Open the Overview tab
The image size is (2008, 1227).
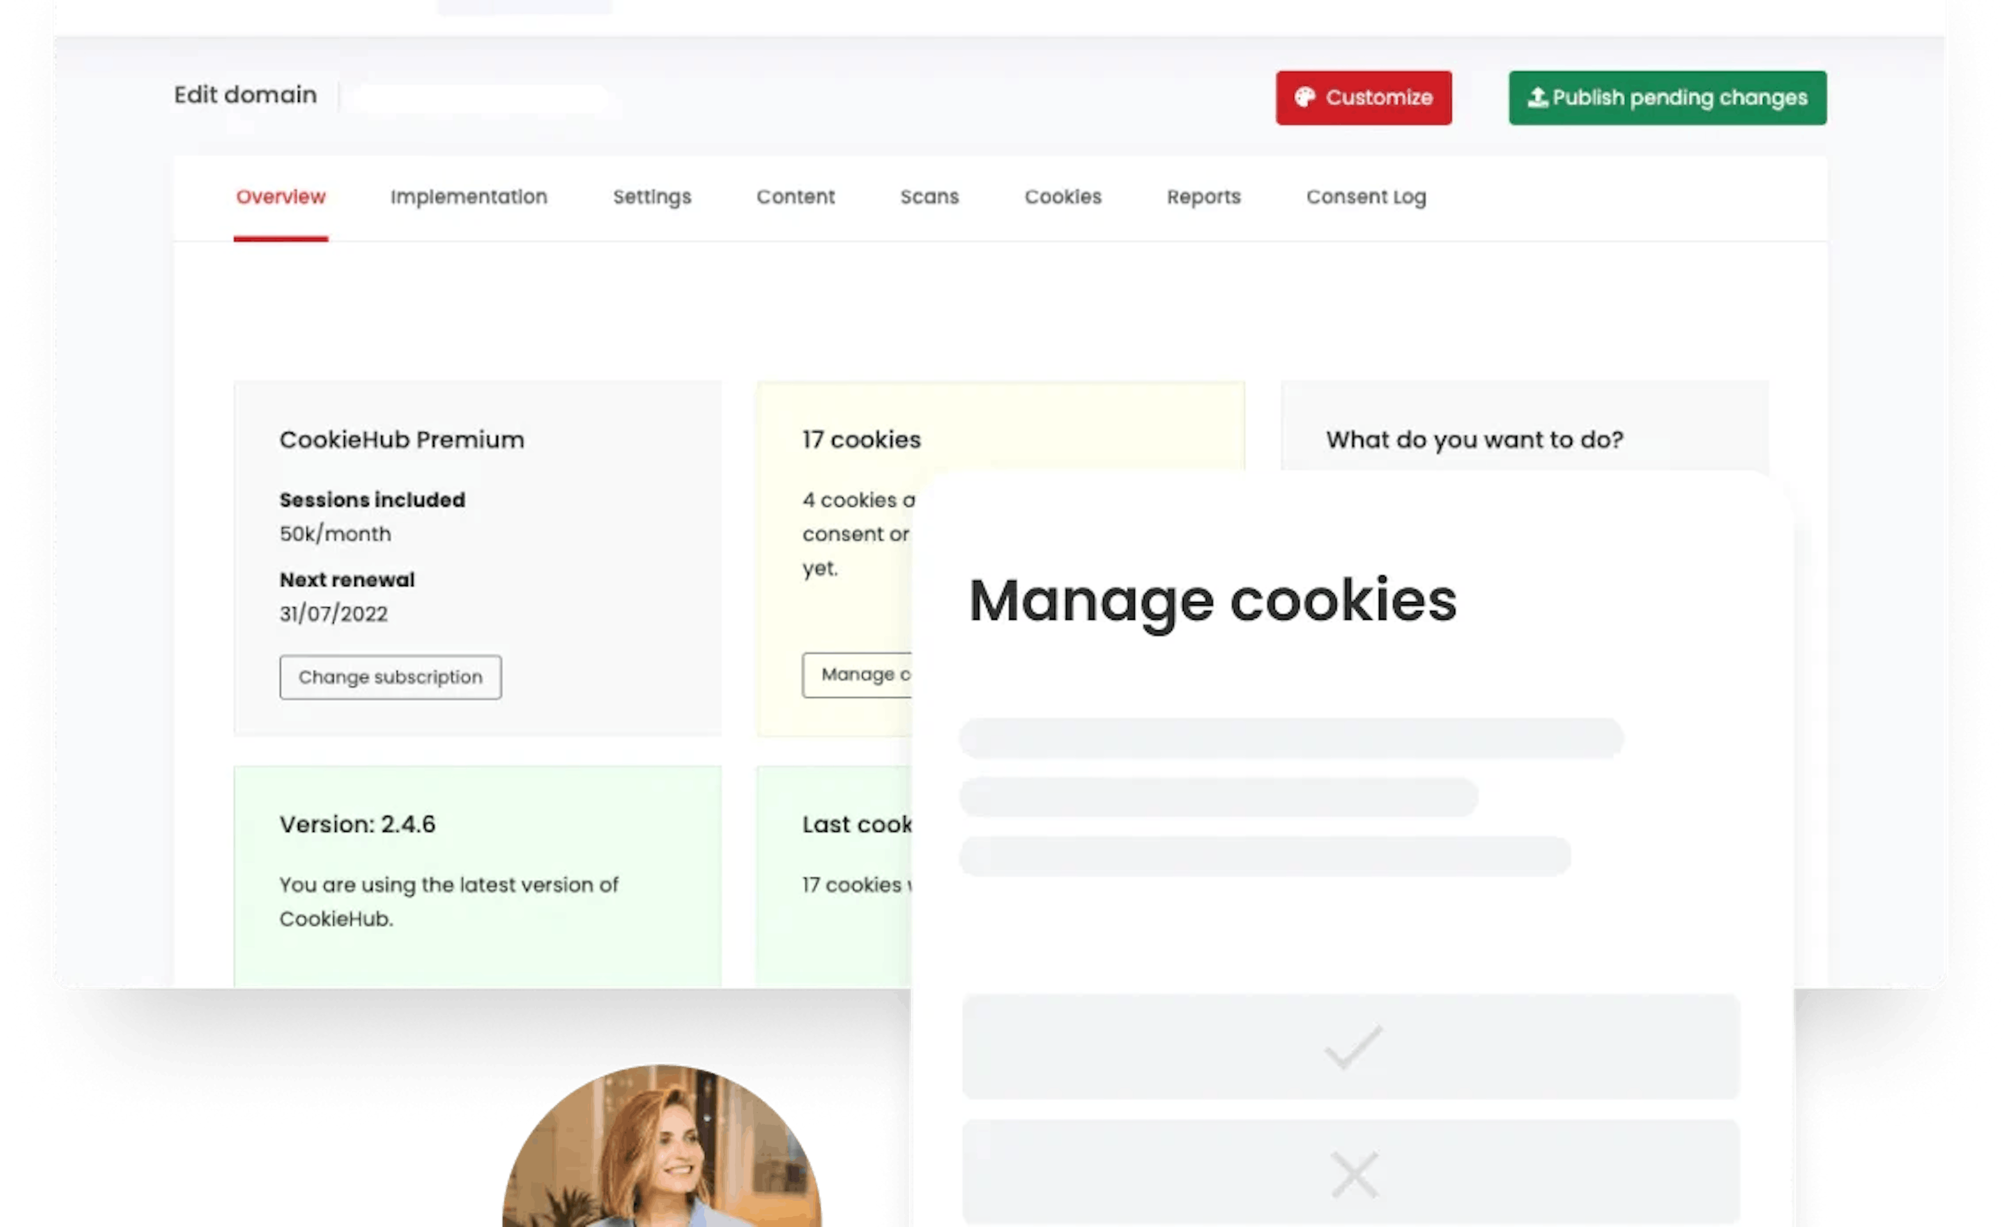coord(280,197)
